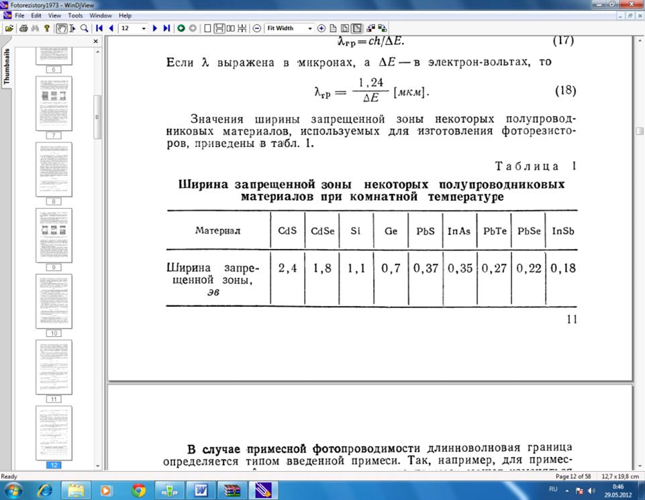645x500 pixels.
Task: Open the page number dropdown
Action: pos(144,28)
